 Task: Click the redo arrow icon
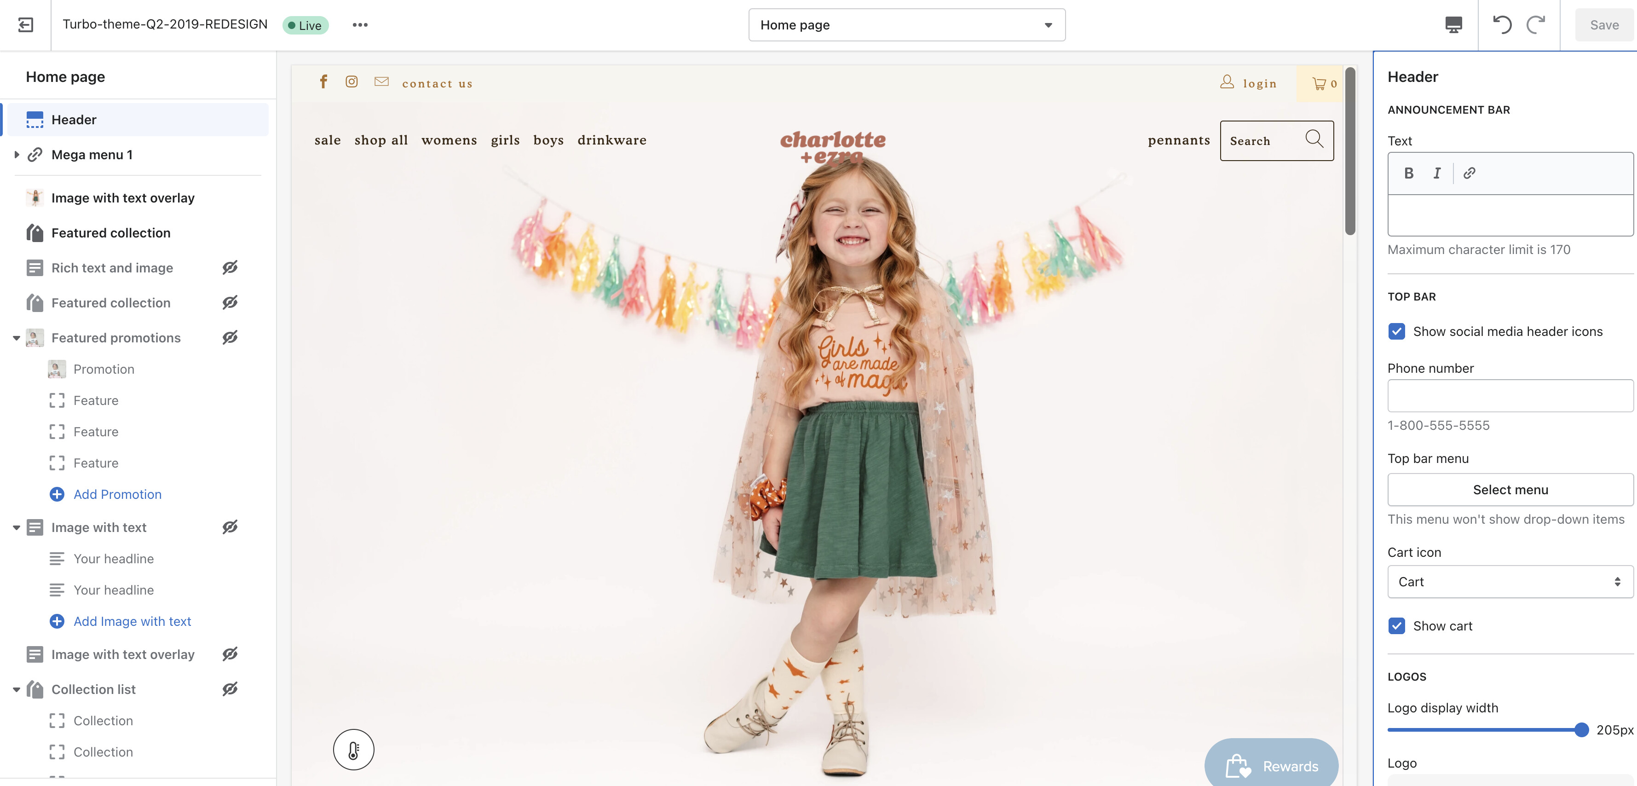click(x=1536, y=25)
